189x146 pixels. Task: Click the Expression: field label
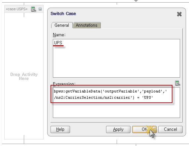coord(64,84)
